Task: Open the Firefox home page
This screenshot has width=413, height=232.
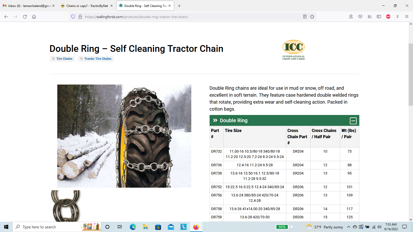Action: [x=34, y=17]
